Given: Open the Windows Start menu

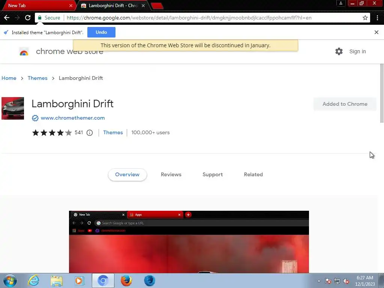Looking at the screenshot, I should tap(10, 280).
